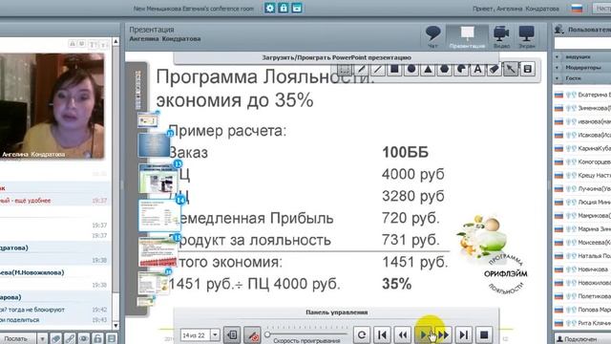Jump to the last slide
611x344 pixels.
click(x=464, y=334)
